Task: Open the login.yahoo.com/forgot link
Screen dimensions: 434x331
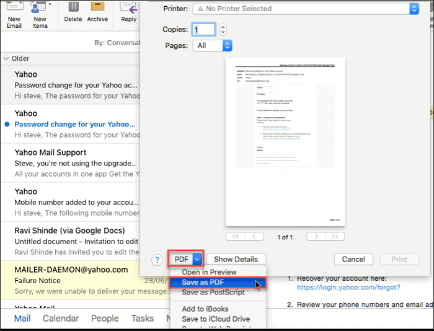Action: (x=348, y=287)
